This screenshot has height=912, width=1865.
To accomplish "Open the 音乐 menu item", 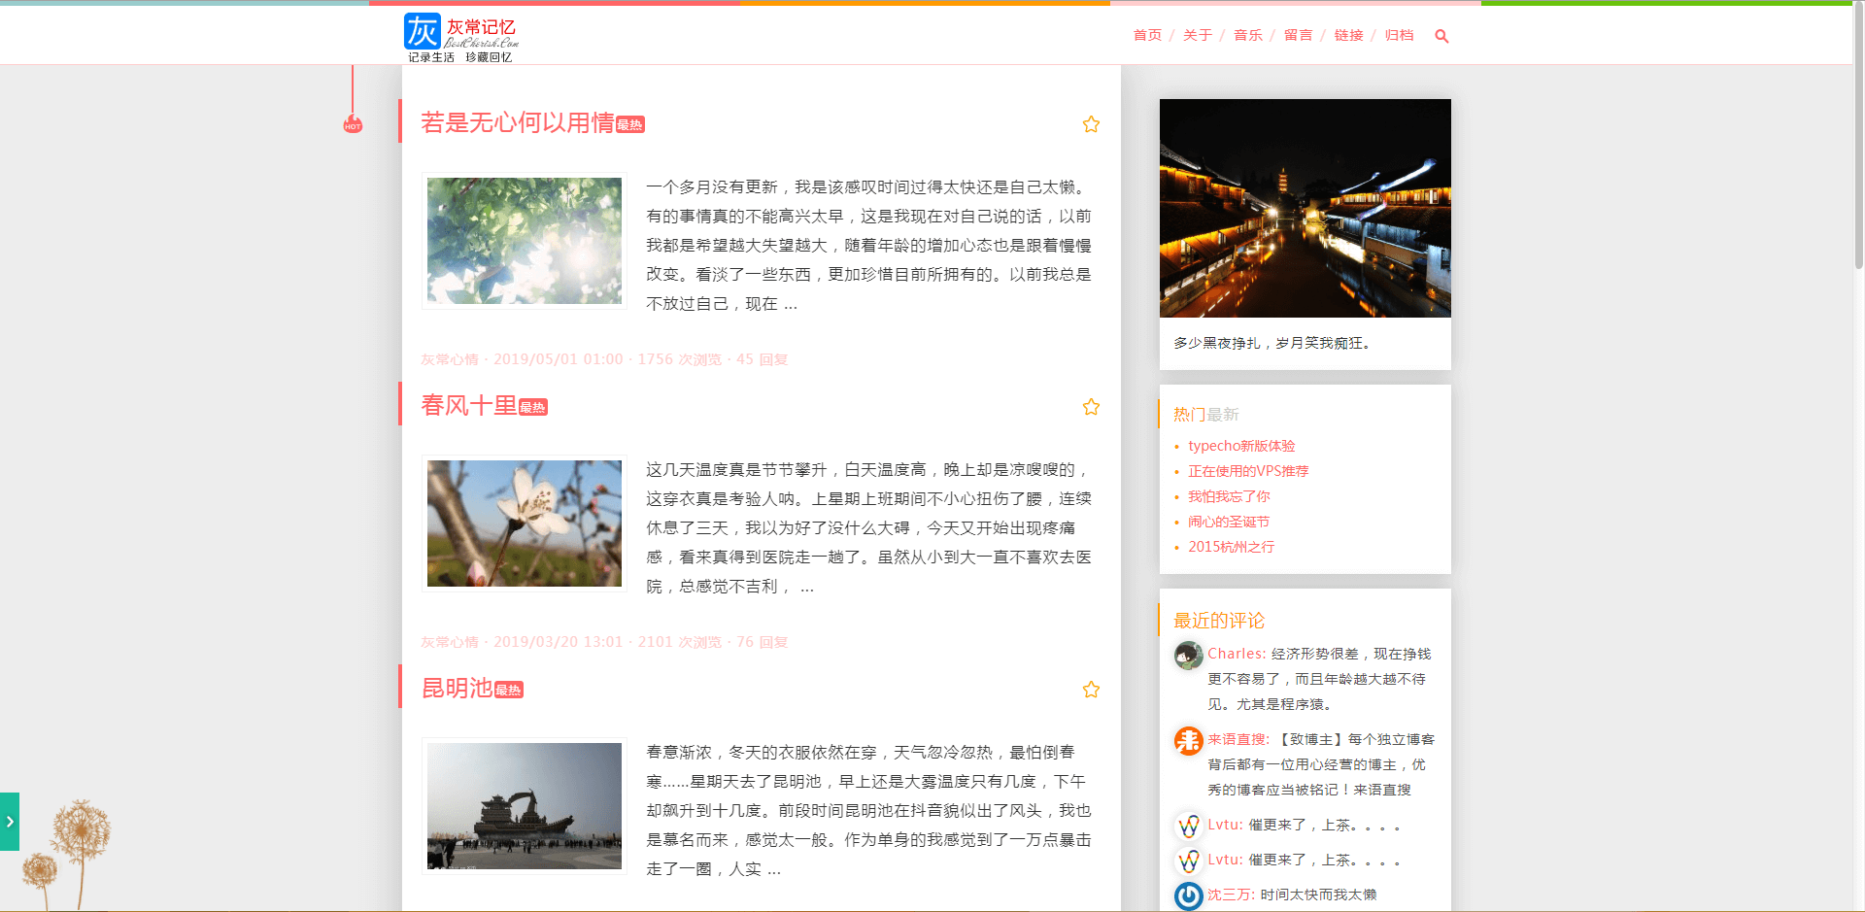I will [1247, 35].
